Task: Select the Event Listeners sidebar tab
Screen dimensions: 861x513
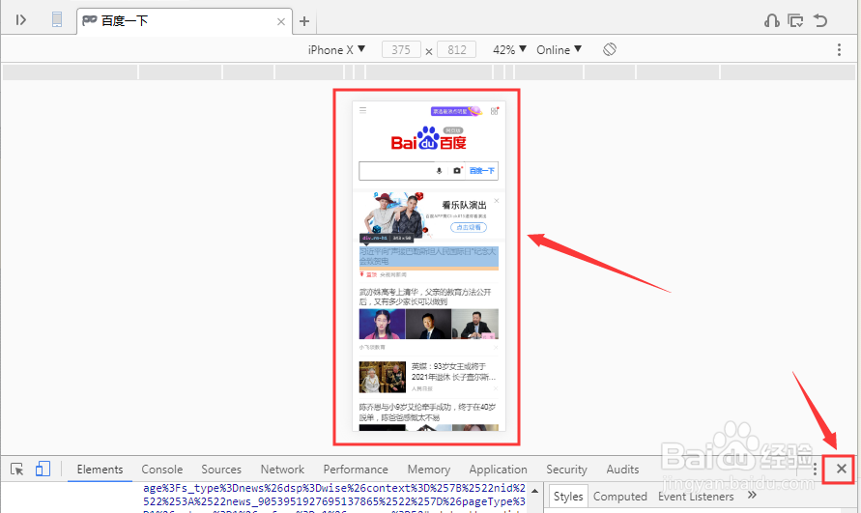Action: (x=696, y=497)
